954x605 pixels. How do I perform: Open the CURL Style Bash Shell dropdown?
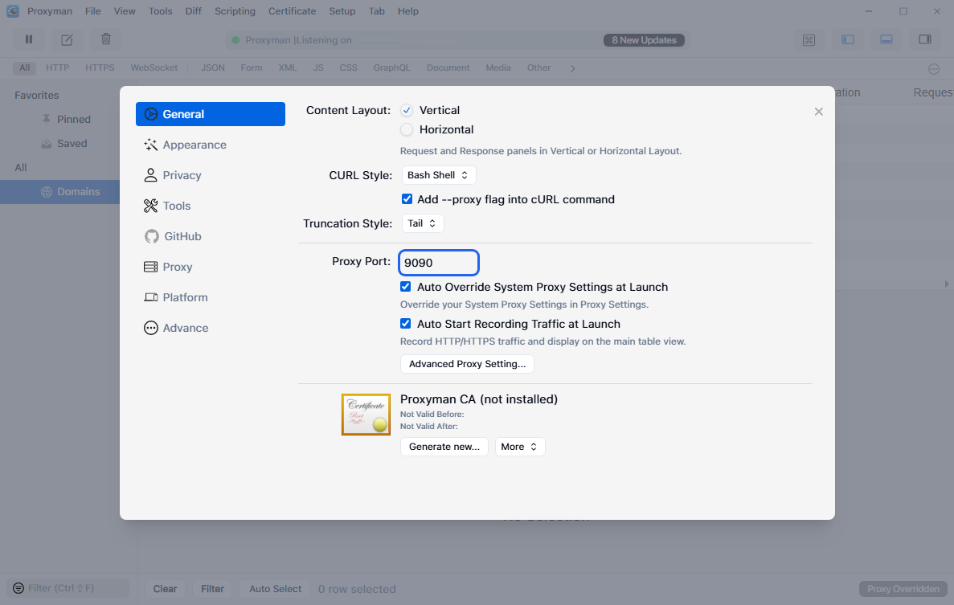[x=439, y=175]
